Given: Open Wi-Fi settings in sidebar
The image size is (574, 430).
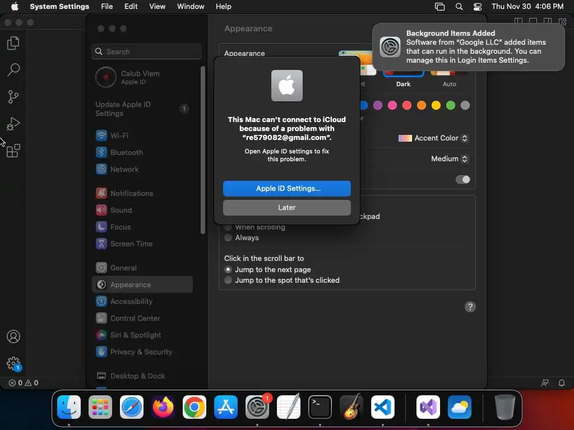Looking at the screenshot, I should 142,135.
